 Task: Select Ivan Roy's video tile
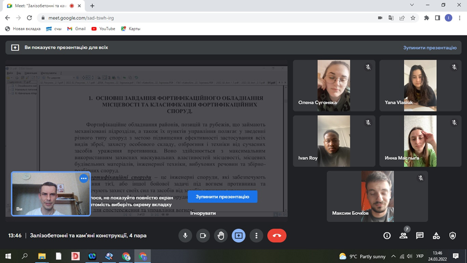pyautogui.click(x=334, y=141)
